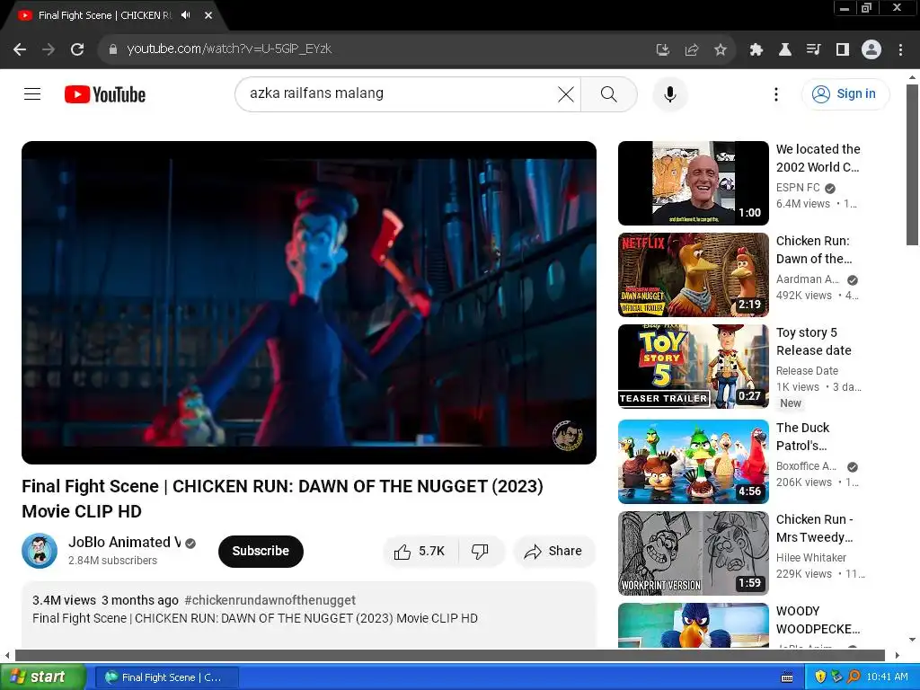The height and width of the screenshot is (690, 920).
Task: Open 'Toy story 5 Release date' title
Action: [x=813, y=341]
